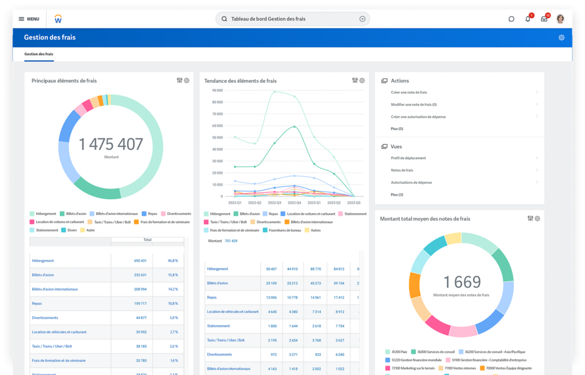The width and height of the screenshot is (585, 375).
Task: Open 'Notes de frais' view
Action: (x=402, y=170)
